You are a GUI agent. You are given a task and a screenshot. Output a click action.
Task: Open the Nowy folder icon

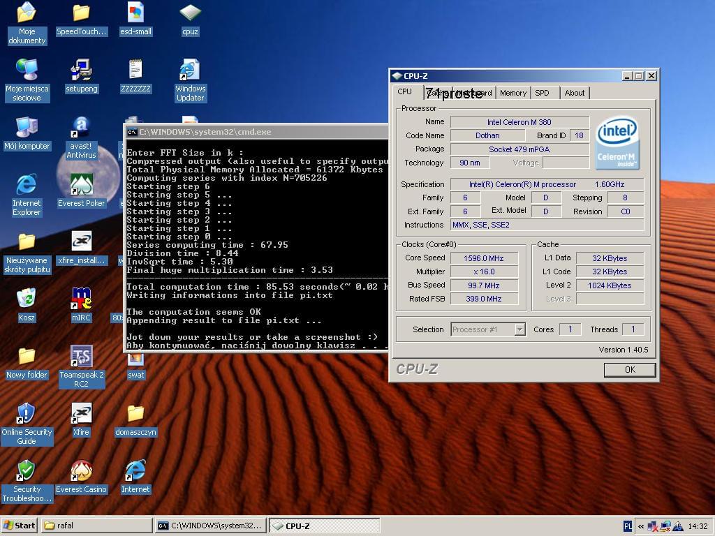27,362
